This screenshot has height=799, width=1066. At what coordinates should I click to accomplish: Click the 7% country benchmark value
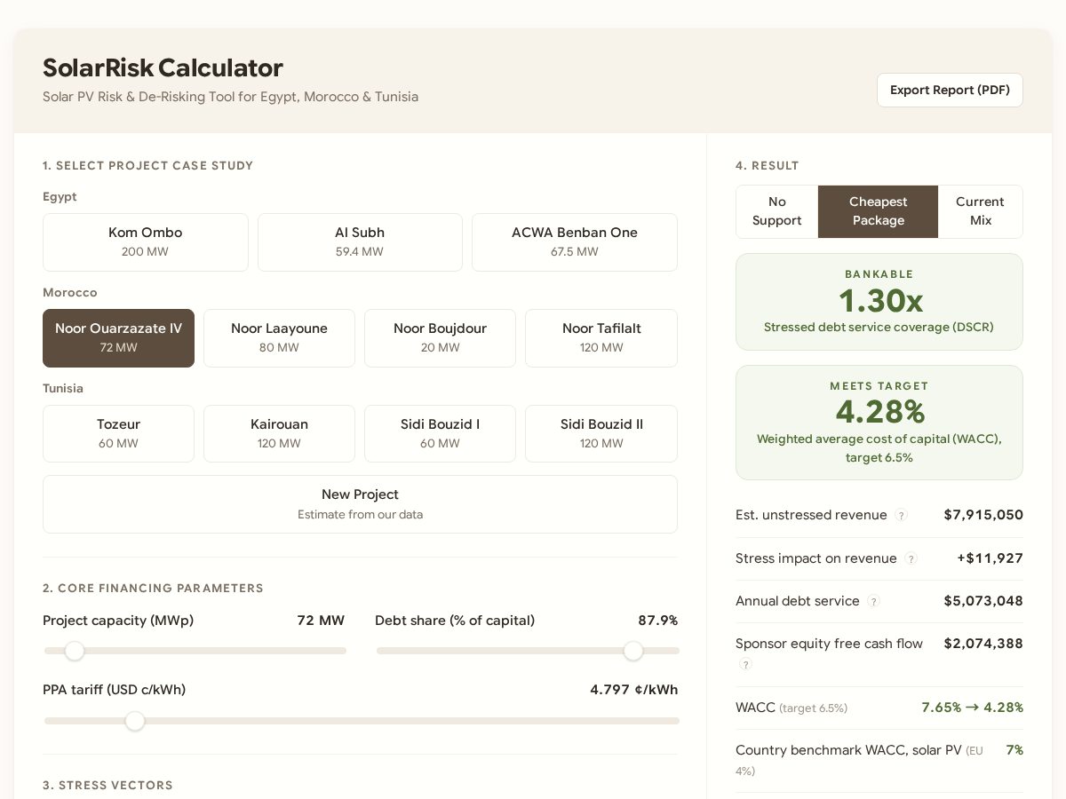[x=1014, y=750]
